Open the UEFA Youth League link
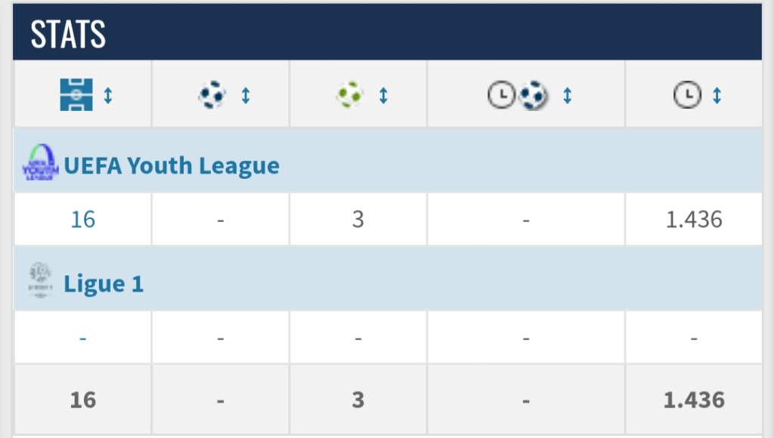Image resolution: width=774 pixels, height=438 pixels. pyautogui.click(x=172, y=165)
